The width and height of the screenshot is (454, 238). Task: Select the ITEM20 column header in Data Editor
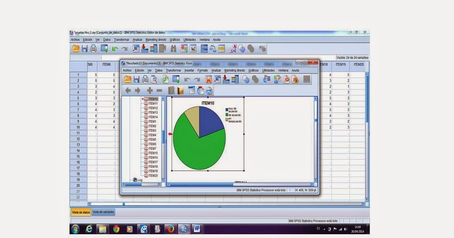pyautogui.click(x=358, y=65)
